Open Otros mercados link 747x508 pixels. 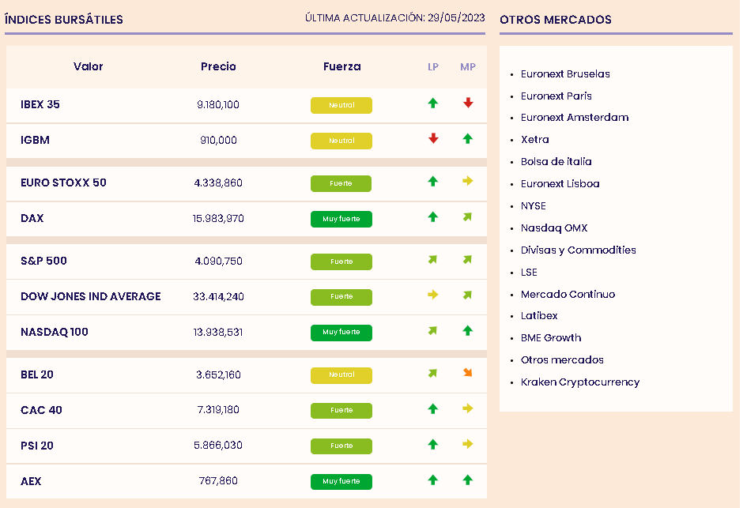click(x=562, y=360)
